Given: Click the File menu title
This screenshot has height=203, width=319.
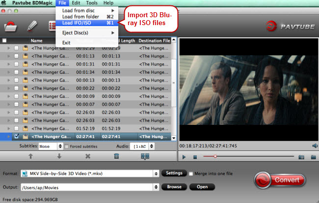Looking at the screenshot, I should (62, 3).
